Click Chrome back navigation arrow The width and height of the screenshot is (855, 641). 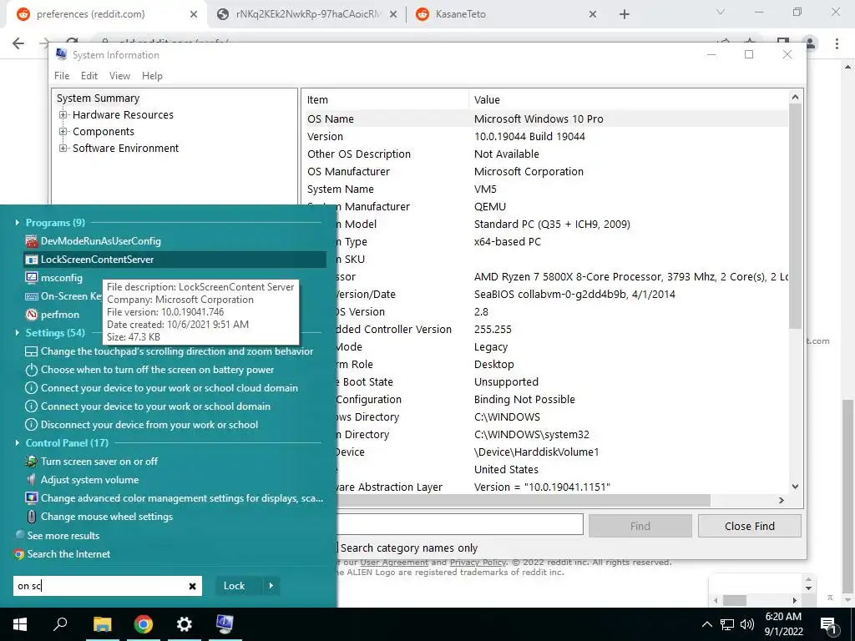18,43
